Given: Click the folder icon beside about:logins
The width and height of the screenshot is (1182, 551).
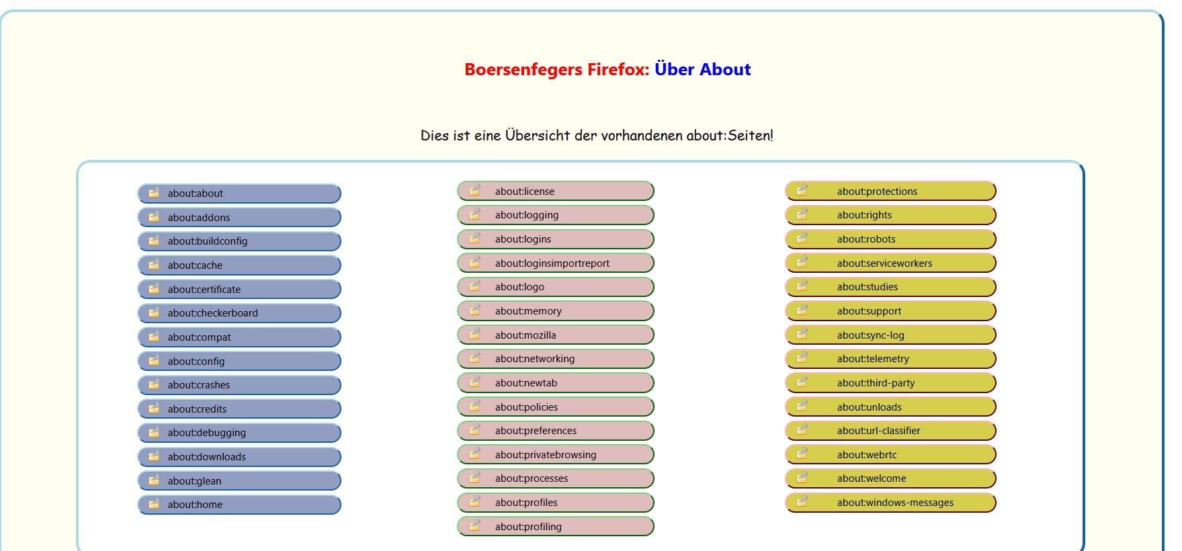Looking at the screenshot, I should pyautogui.click(x=474, y=239).
